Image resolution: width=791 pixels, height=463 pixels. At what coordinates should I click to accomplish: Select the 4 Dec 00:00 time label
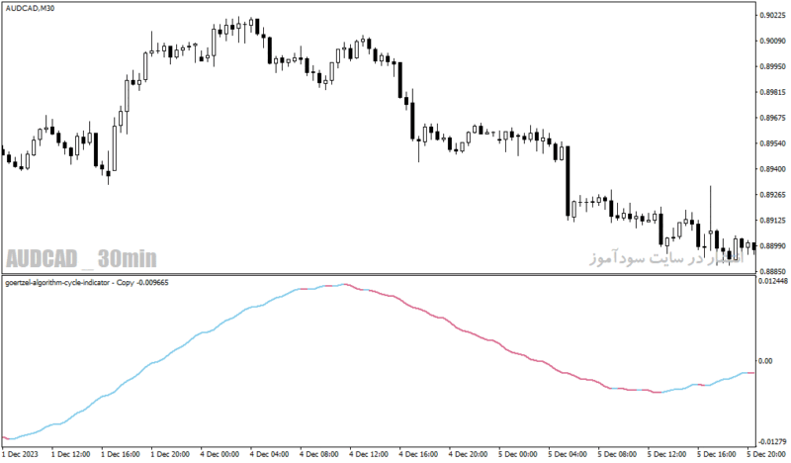(x=220, y=454)
